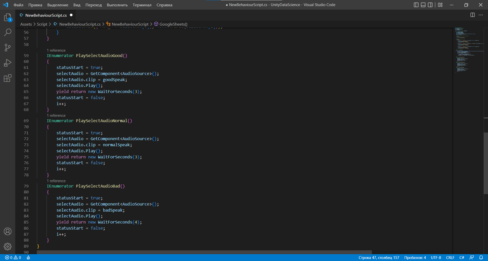Open the Source Control view
Image resolution: width=488 pixels, height=261 pixels.
pos(8,48)
